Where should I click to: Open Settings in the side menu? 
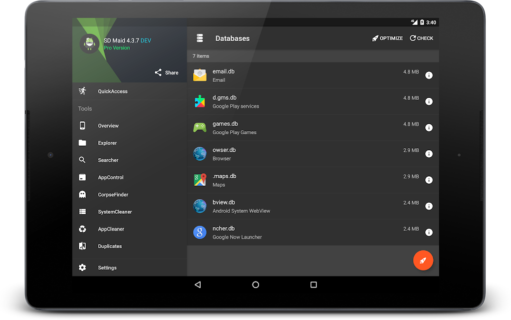coord(107,268)
